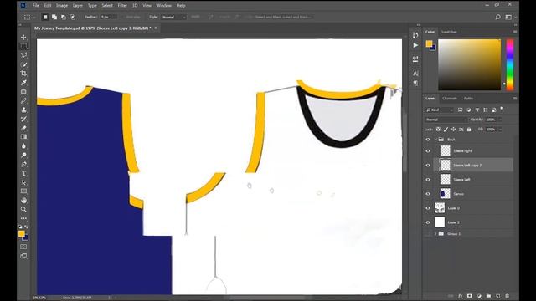
Task: Select the Zoom tool
Action: tap(23, 209)
